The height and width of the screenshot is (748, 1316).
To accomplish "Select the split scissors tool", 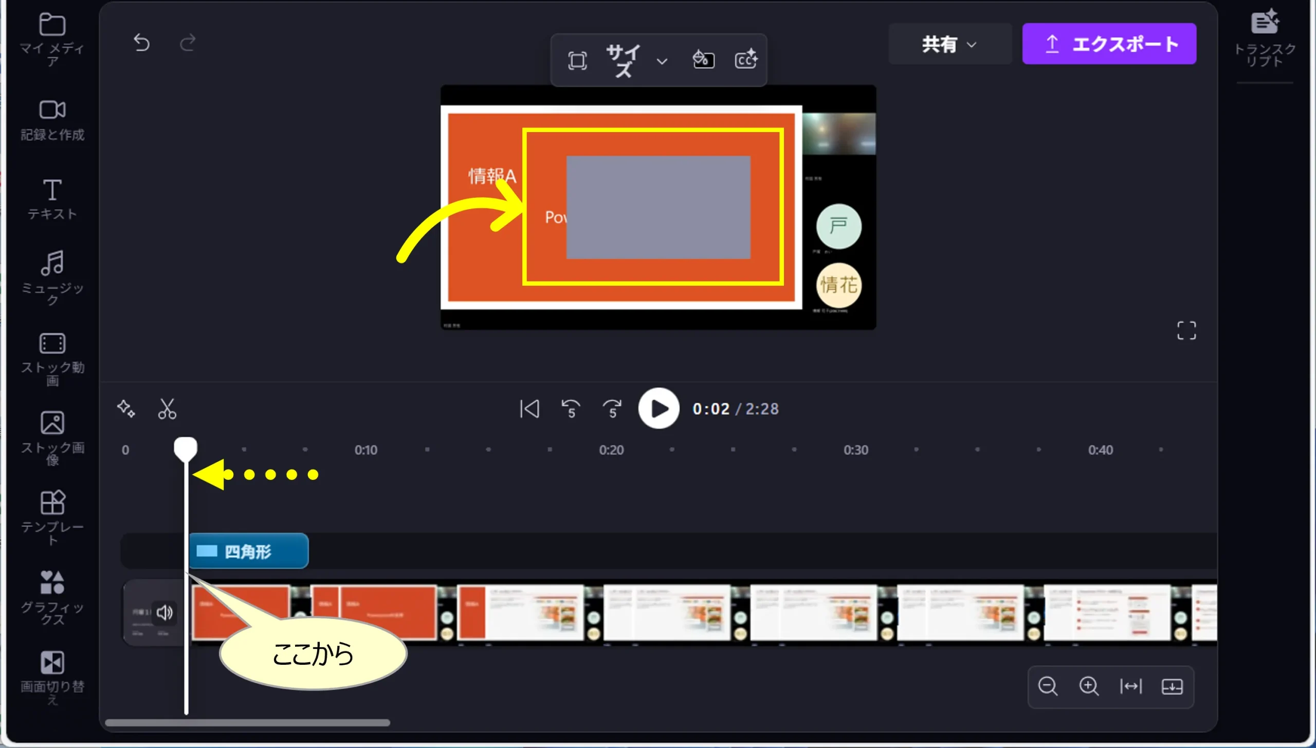I will (x=167, y=409).
